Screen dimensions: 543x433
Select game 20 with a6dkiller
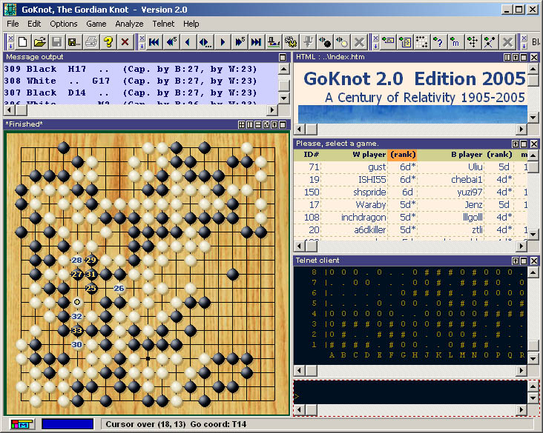(411, 229)
